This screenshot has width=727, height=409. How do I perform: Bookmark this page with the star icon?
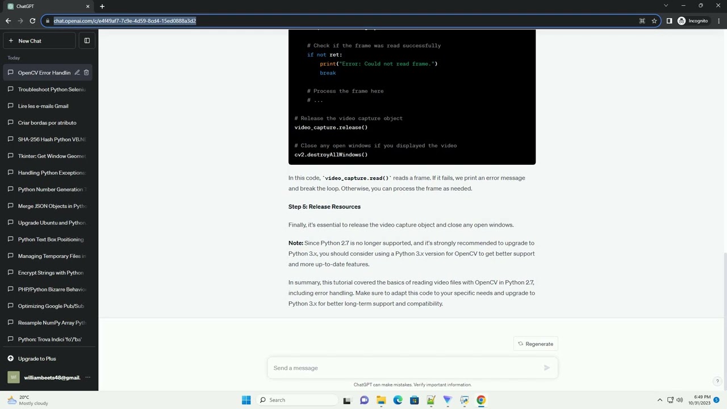pos(654,21)
